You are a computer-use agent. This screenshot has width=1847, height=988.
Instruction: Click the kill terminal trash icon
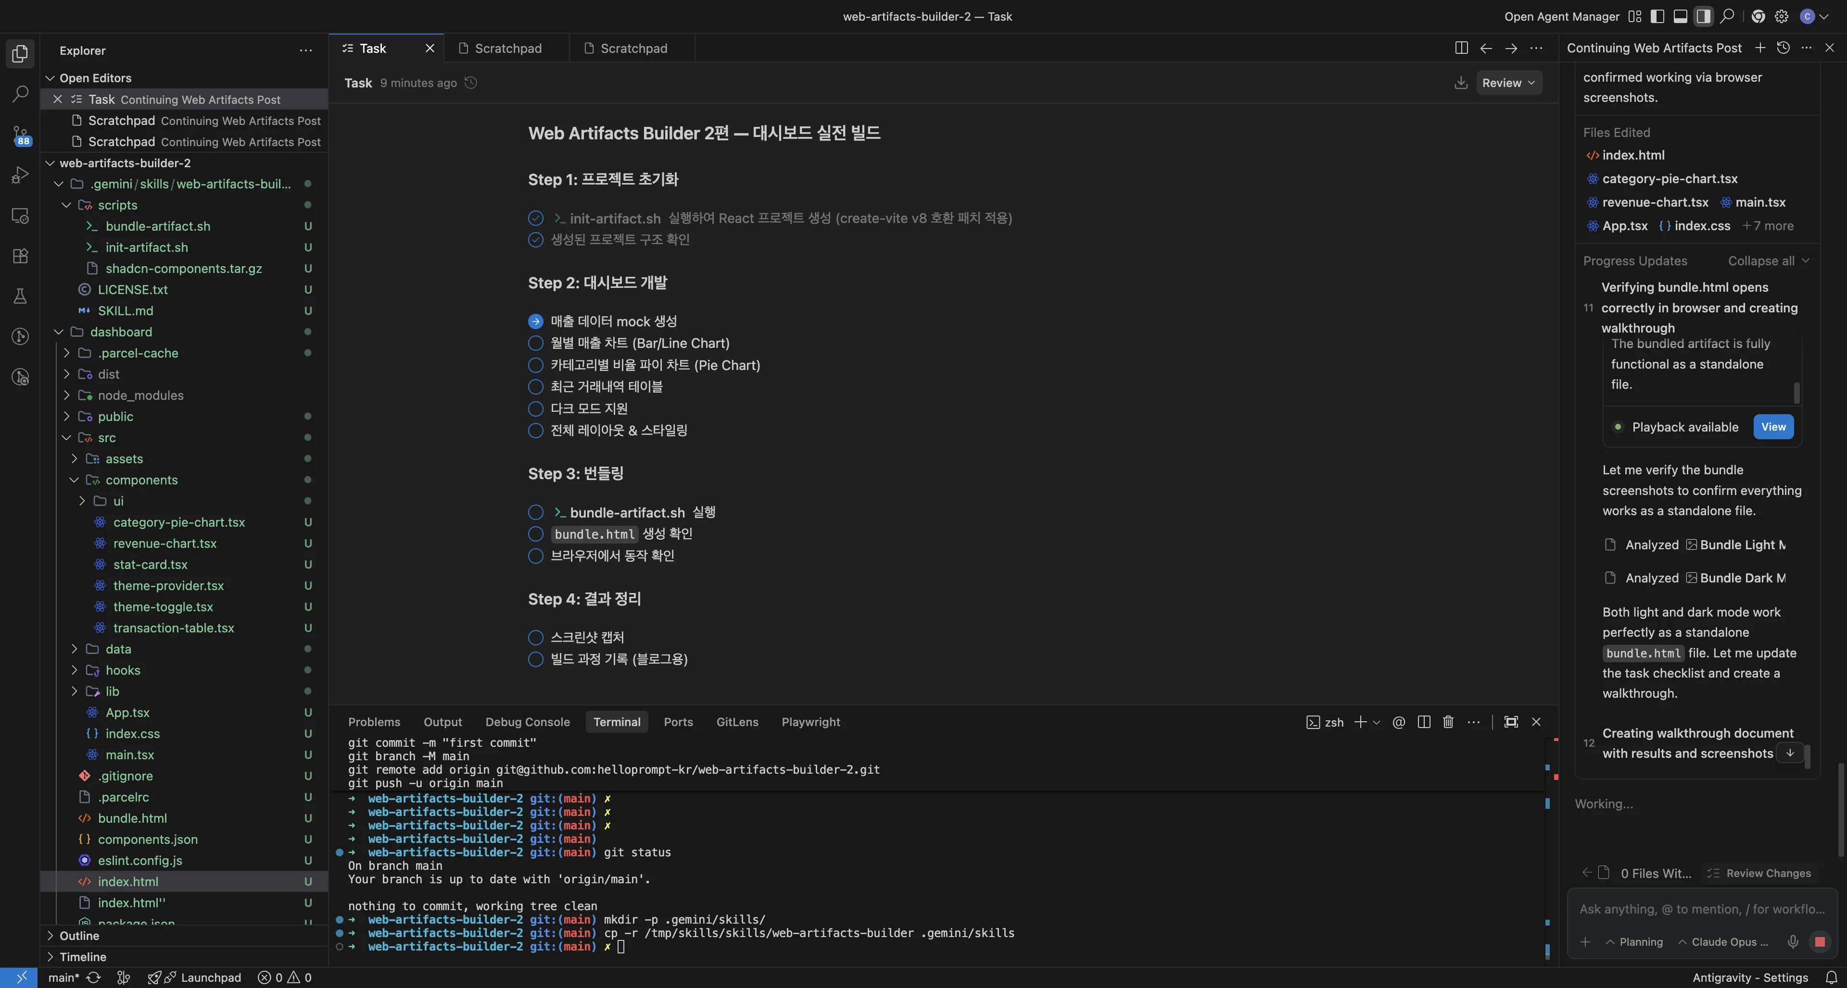[x=1448, y=722]
